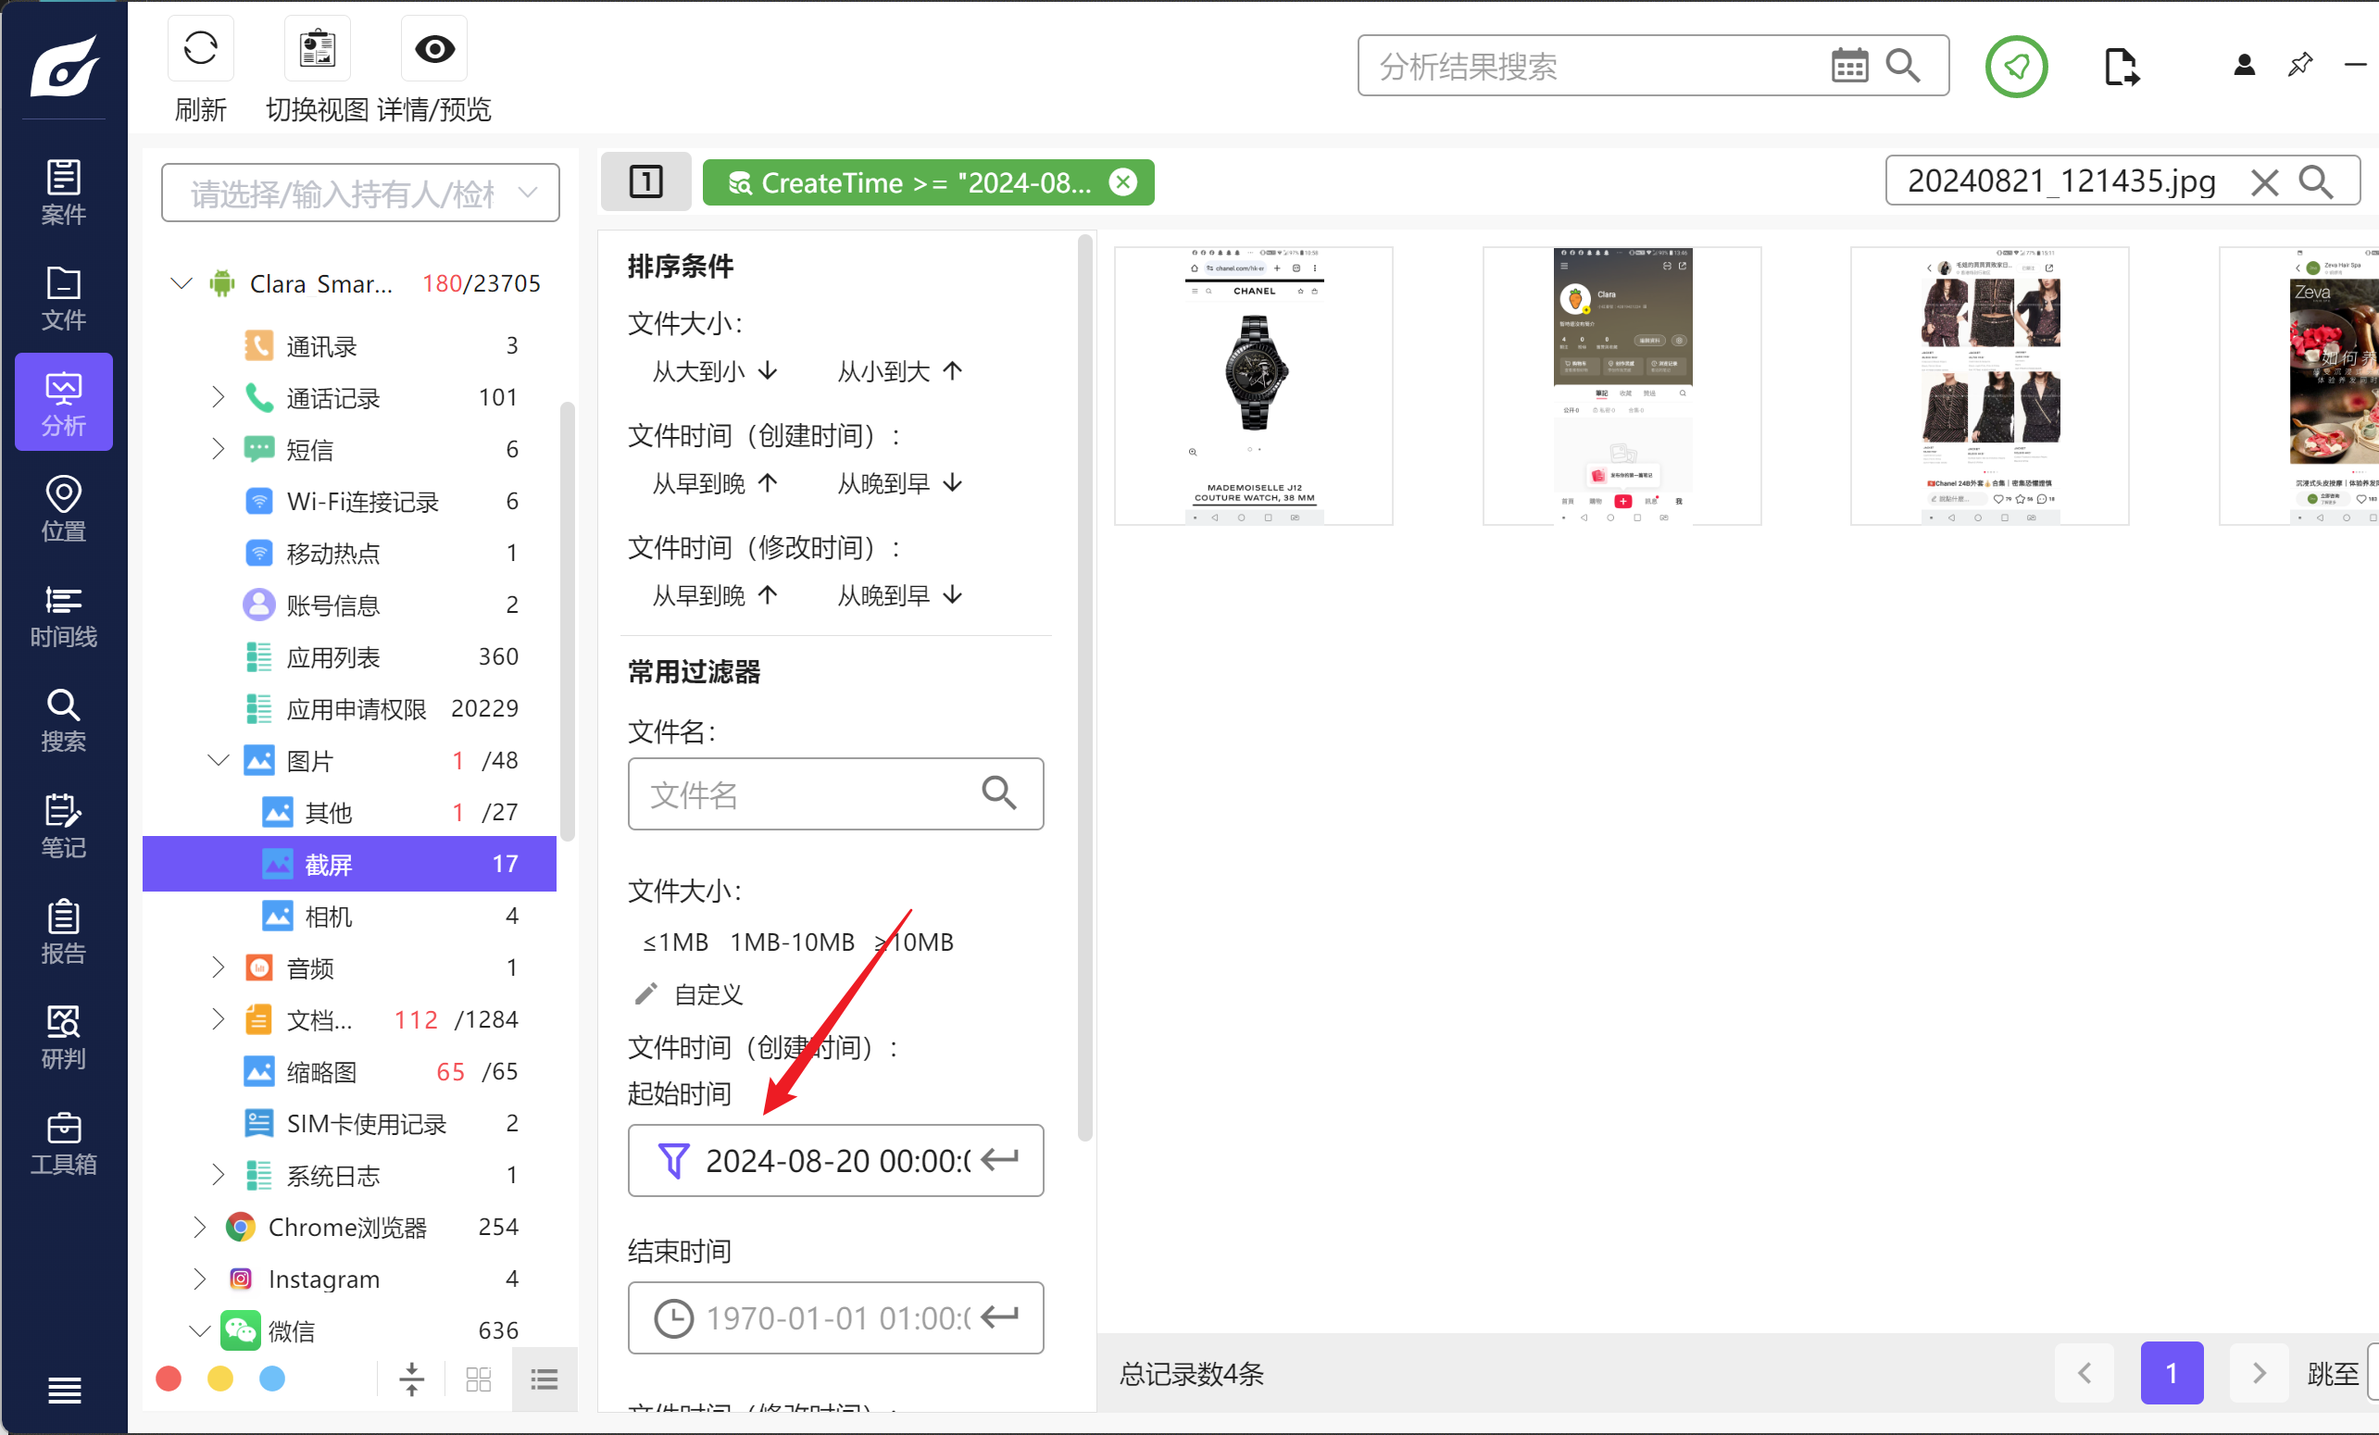This screenshot has width=2379, height=1435.
Task: Filter file size by 1MB-10MB
Action: coord(792,942)
